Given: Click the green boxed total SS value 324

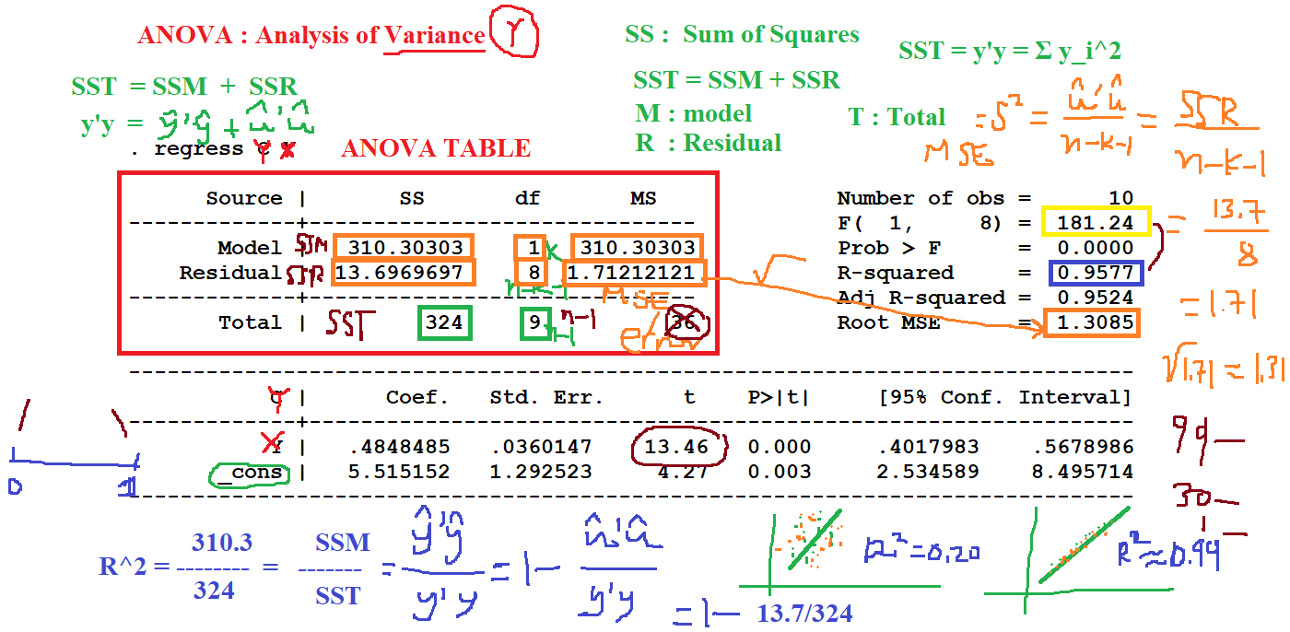Looking at the screenshot, I should pyautogui.click(x=444, y=323).
